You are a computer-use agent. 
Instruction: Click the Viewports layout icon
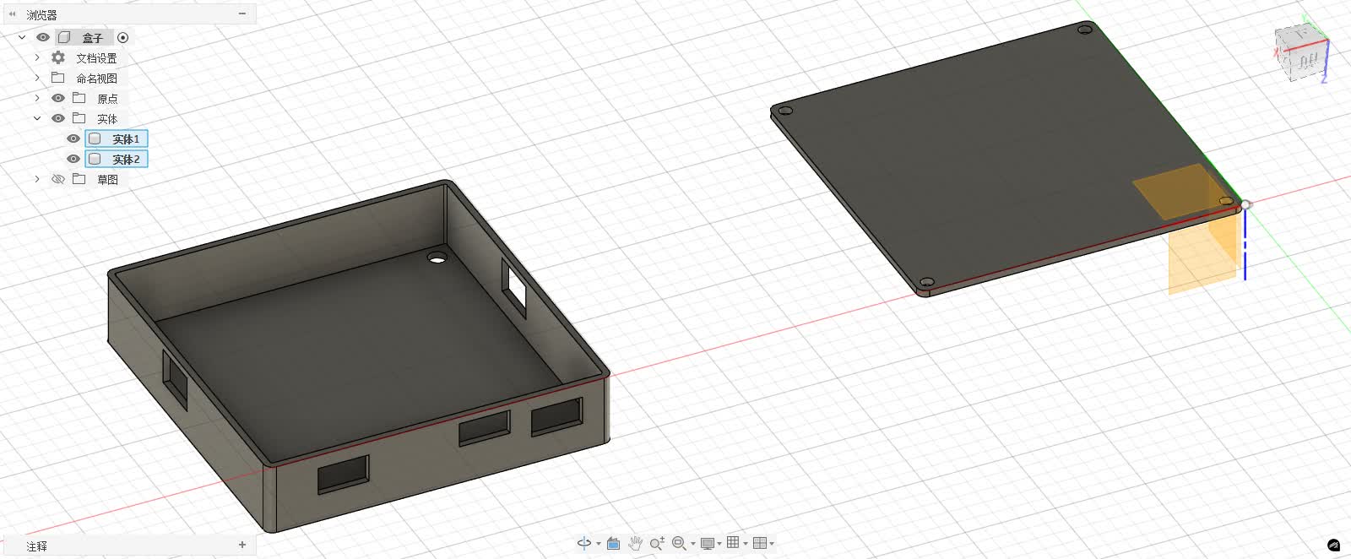(x=759, y=543)
